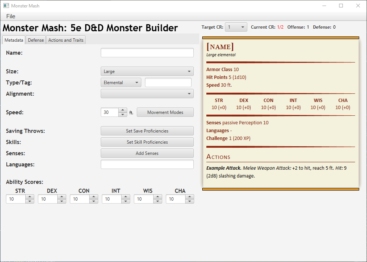The width and height of the screenshot is (367, 262).
Task: Click 'Armor Class 10' in stat block
Action: point(223,69)
